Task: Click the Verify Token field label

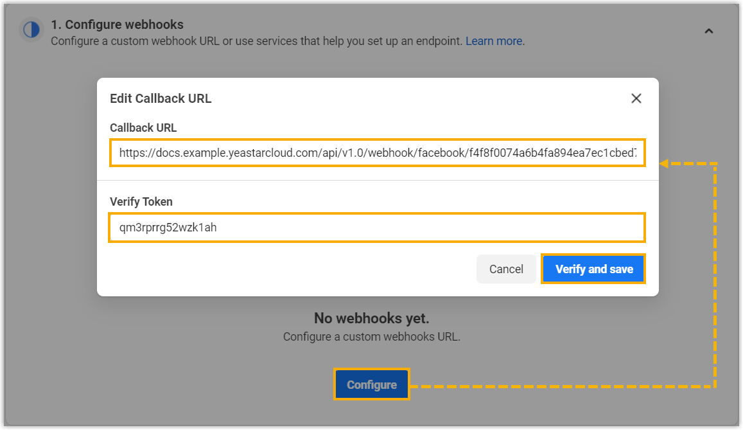Action: tap(141, 202)
